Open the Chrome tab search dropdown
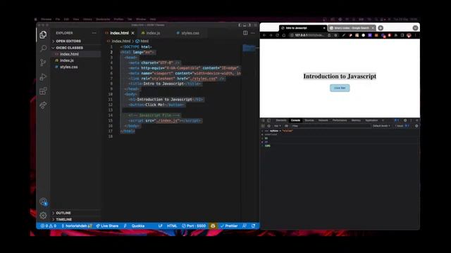451x253 pixels. point(415,28)
